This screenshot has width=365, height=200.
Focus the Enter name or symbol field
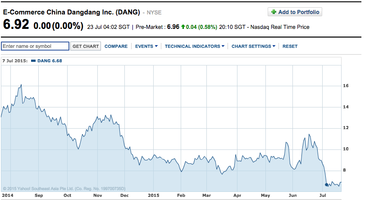click(x=35, y=46)
